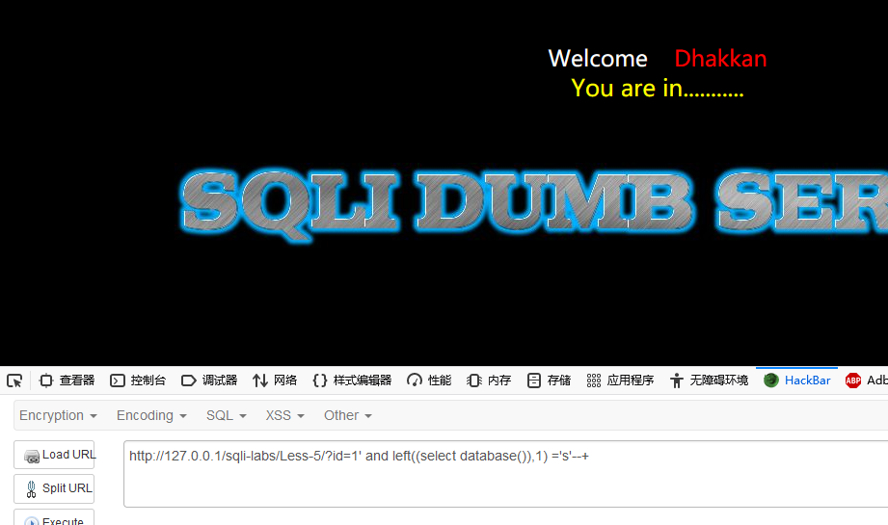Open the 应用程序 application tab

[x=620, y=381]
